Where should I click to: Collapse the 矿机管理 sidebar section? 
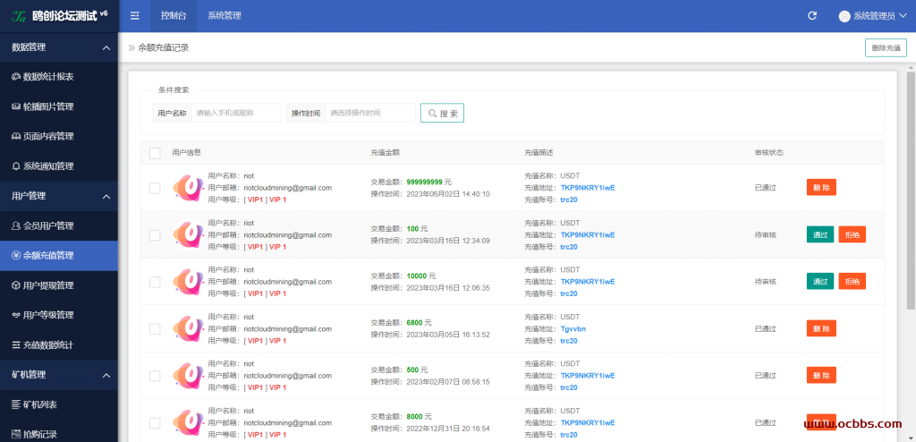click(x=106, y=375)
